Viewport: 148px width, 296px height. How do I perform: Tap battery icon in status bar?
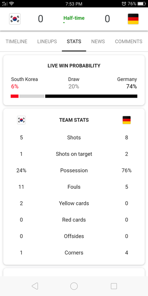(142, 4)
